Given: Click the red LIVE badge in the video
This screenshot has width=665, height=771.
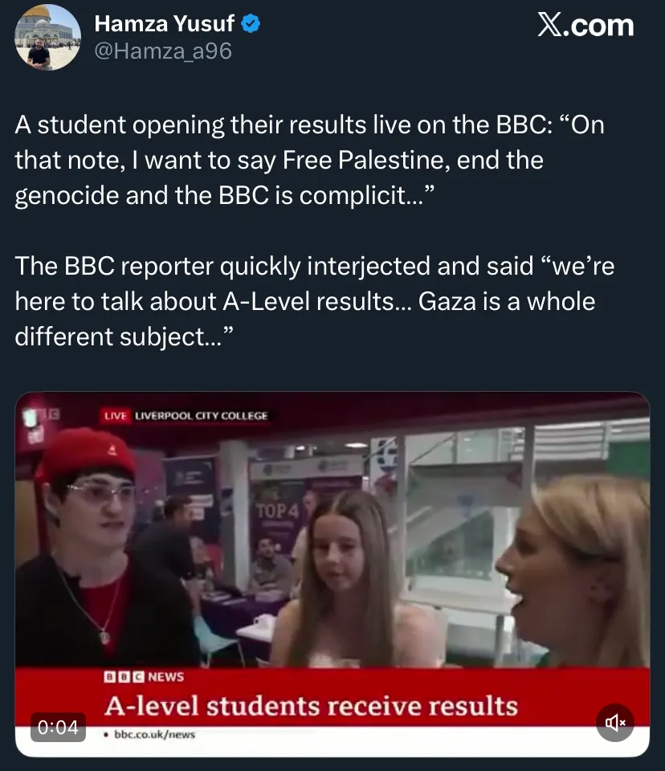Looking at the screenshot, I should click(x=116, y=415).
